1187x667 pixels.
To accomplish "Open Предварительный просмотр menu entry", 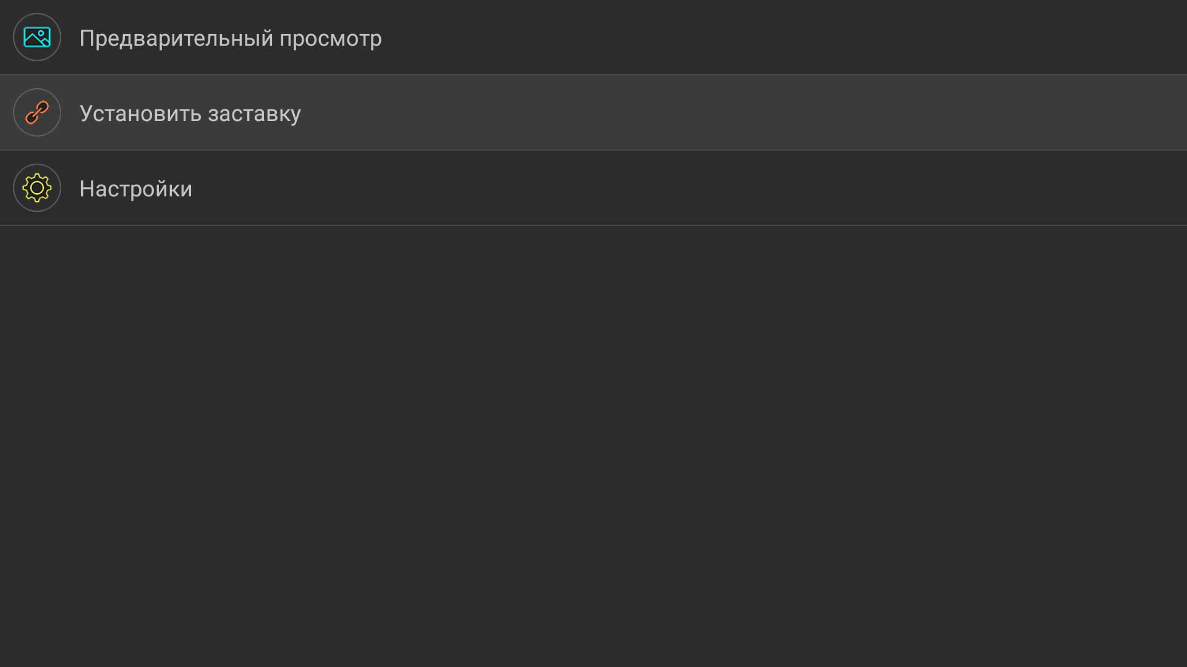I will pos(593,37).
